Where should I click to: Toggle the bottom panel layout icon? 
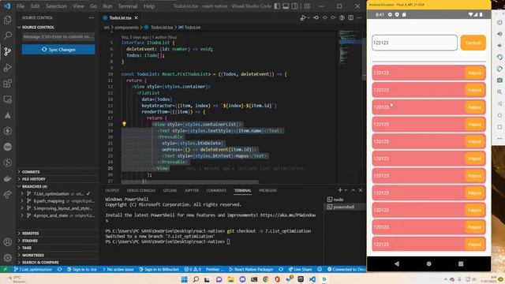point(286,6)
